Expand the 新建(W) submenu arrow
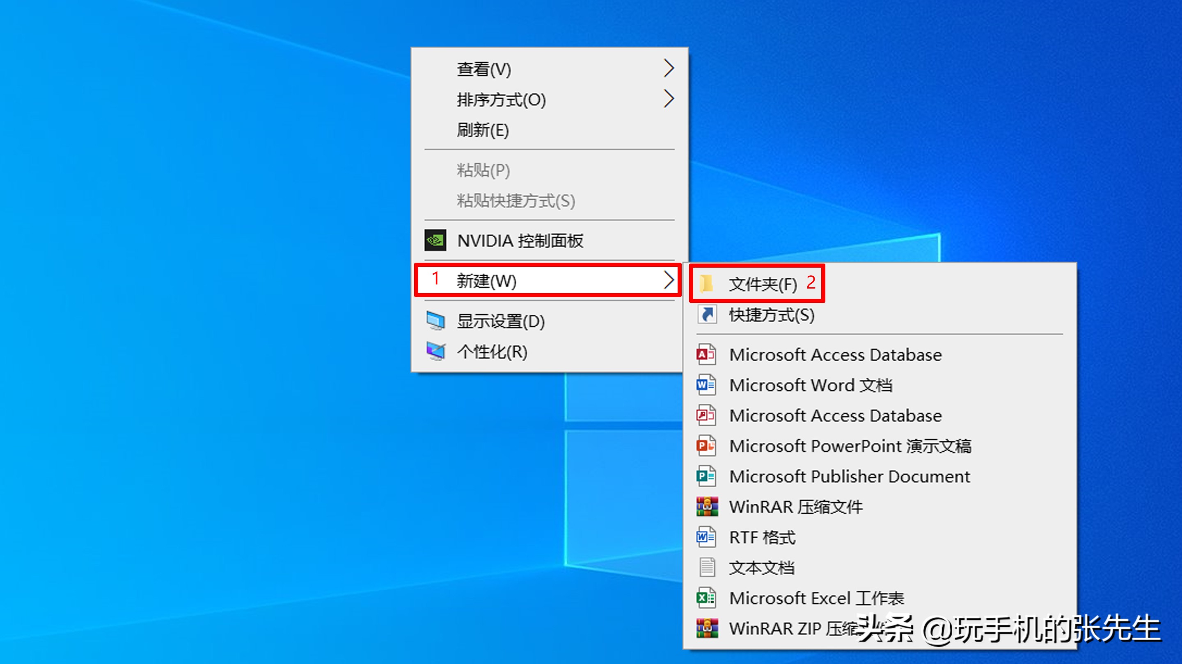Image resolution: width=1182 pixels, height=664 pixels. (x=669, y=280)
